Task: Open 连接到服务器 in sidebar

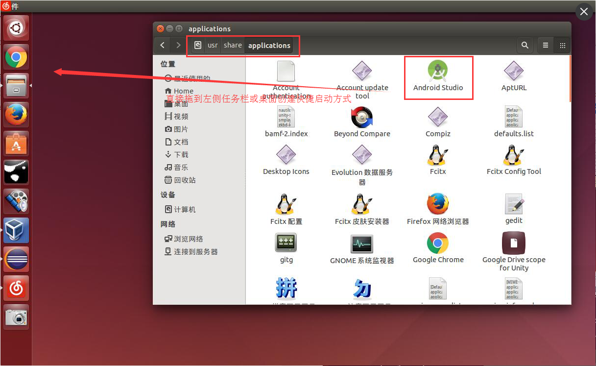Action: [x=191, y=252]
